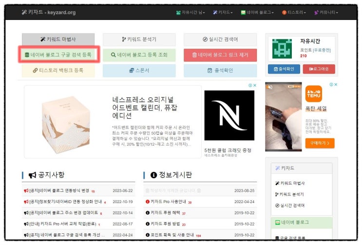Click 네이버 블로그 링크 제거 red button
362x245 pixels.
point(220,55)
